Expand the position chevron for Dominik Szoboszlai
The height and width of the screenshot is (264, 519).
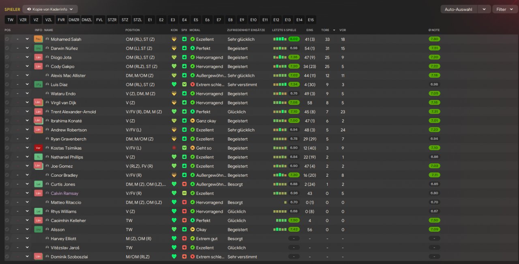click(x=27, y=257)
